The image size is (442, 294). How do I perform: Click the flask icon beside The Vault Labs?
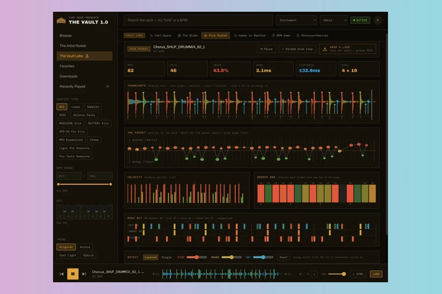(x=87, y=56)
